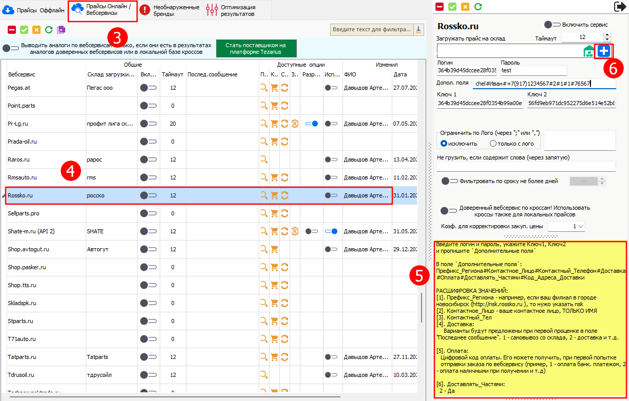This screenshot has height=401, width=629.
Task: Click the search icon in the Tdrusoil.ru row
Action: [264, 375]
